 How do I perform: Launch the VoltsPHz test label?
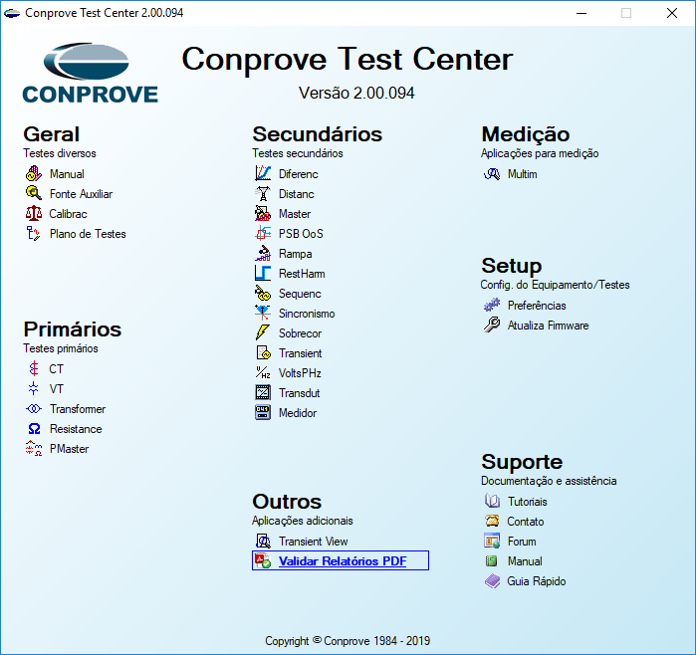pyautogui.click(x=300, y=373)
